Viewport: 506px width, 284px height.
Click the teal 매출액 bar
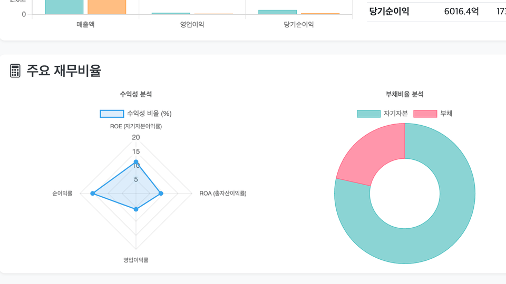[x=64, y=7]
